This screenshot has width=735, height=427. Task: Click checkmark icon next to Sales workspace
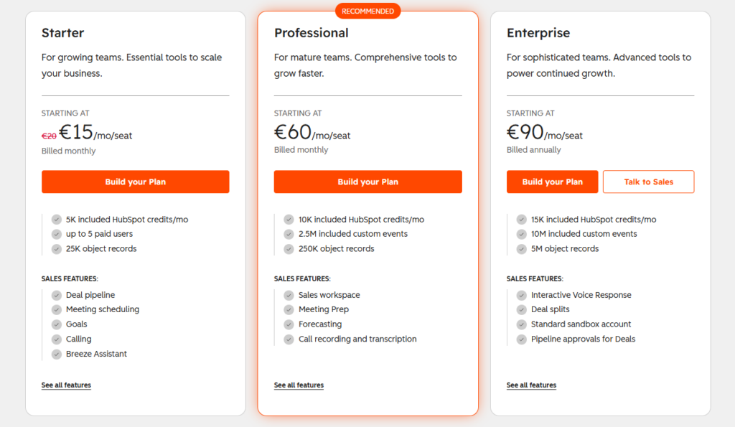coord(289,295)
